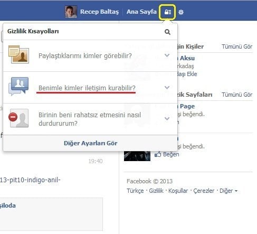Click Recep Baltaş profile picture
This screenshot has height=234, width=257.
tap(71, 12)
